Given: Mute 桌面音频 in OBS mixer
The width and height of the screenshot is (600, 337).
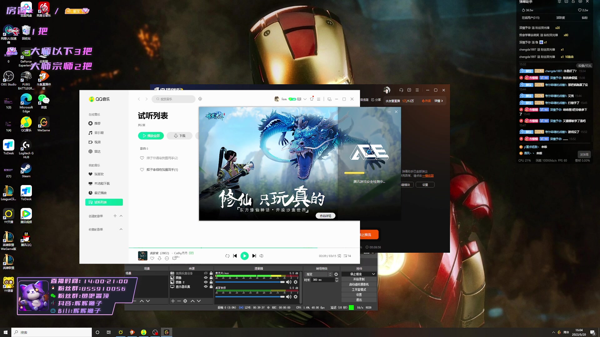Looking at the screenshot, I should pos(289,297).
